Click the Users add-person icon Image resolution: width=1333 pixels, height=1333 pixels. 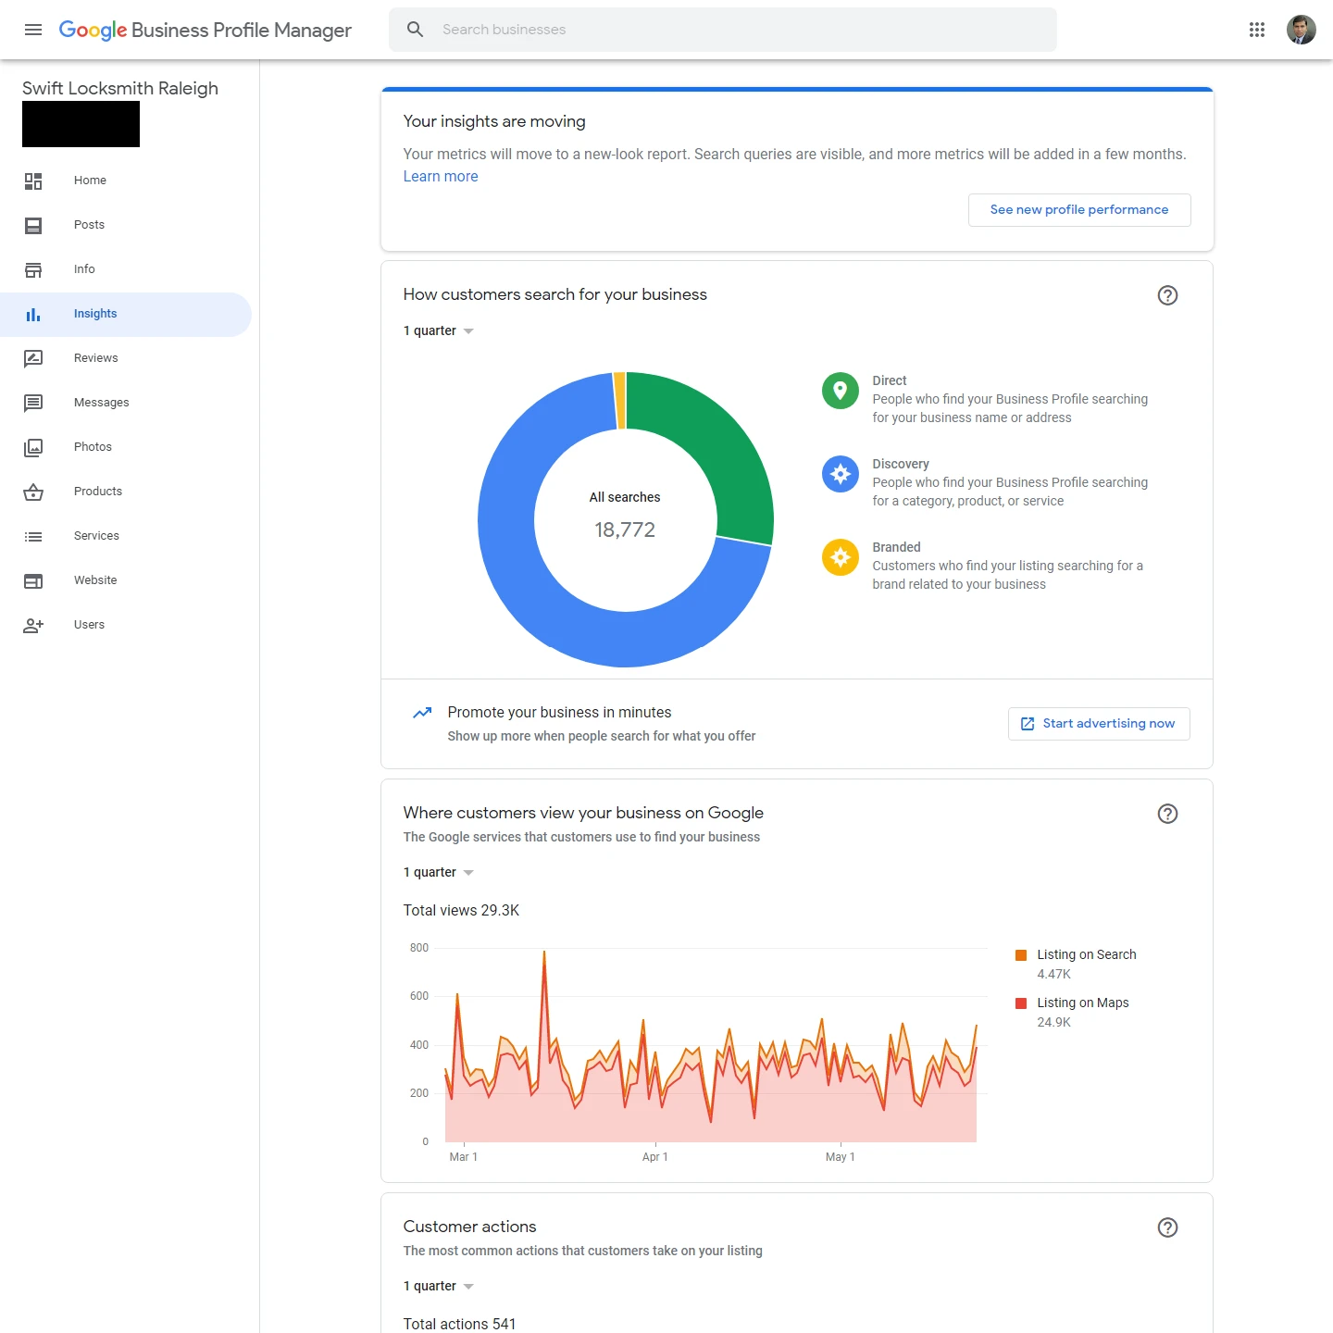tap(33, 625)
